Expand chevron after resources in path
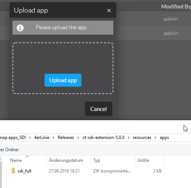191x188 pixels. click(x=155, y=137)
